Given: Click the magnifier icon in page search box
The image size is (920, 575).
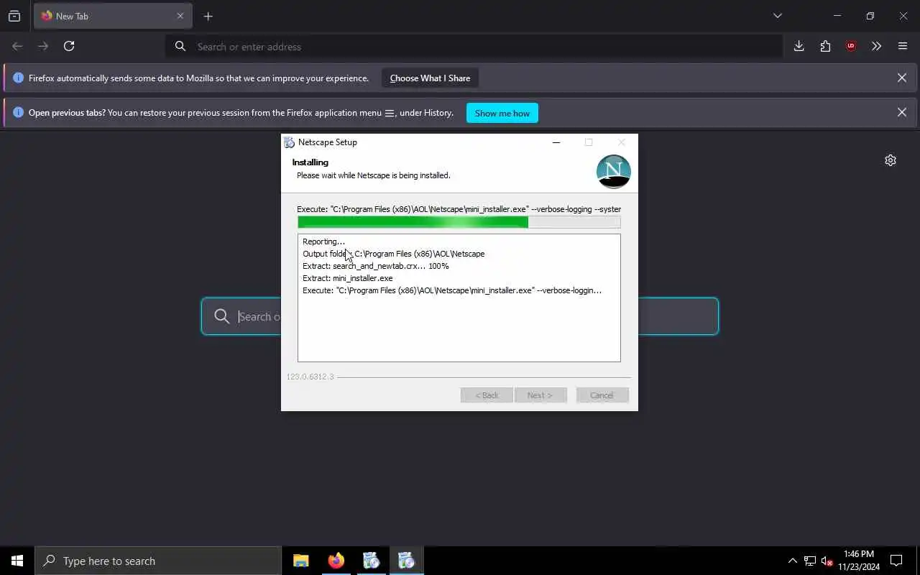Looking at the screenshot, I should [222, 316].
